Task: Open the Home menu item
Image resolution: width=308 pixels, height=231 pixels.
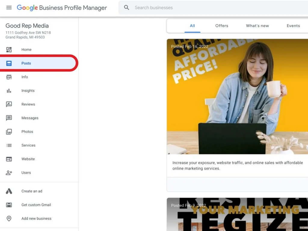Action: (x=26, y=50)
